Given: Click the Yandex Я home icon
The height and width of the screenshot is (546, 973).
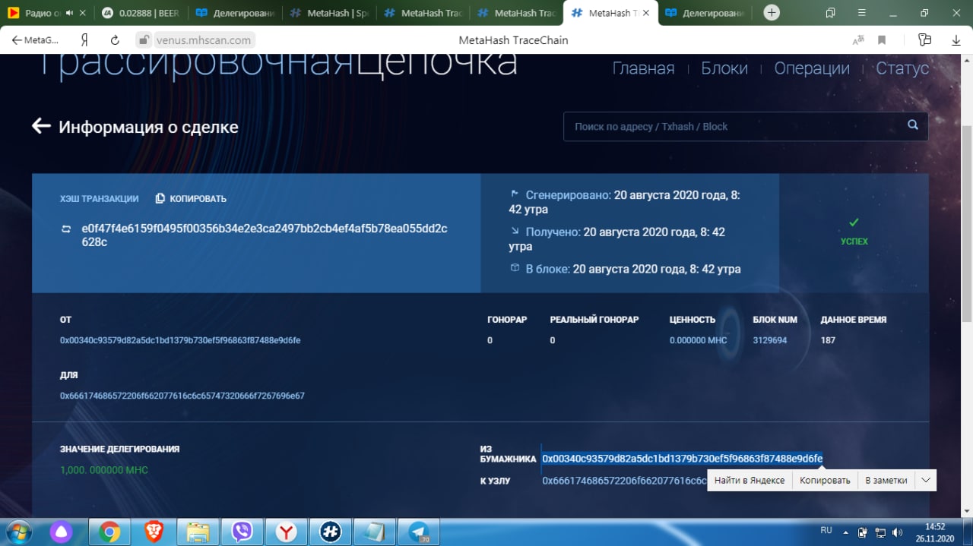Looking at the screenshot, I should click(85, 40).
